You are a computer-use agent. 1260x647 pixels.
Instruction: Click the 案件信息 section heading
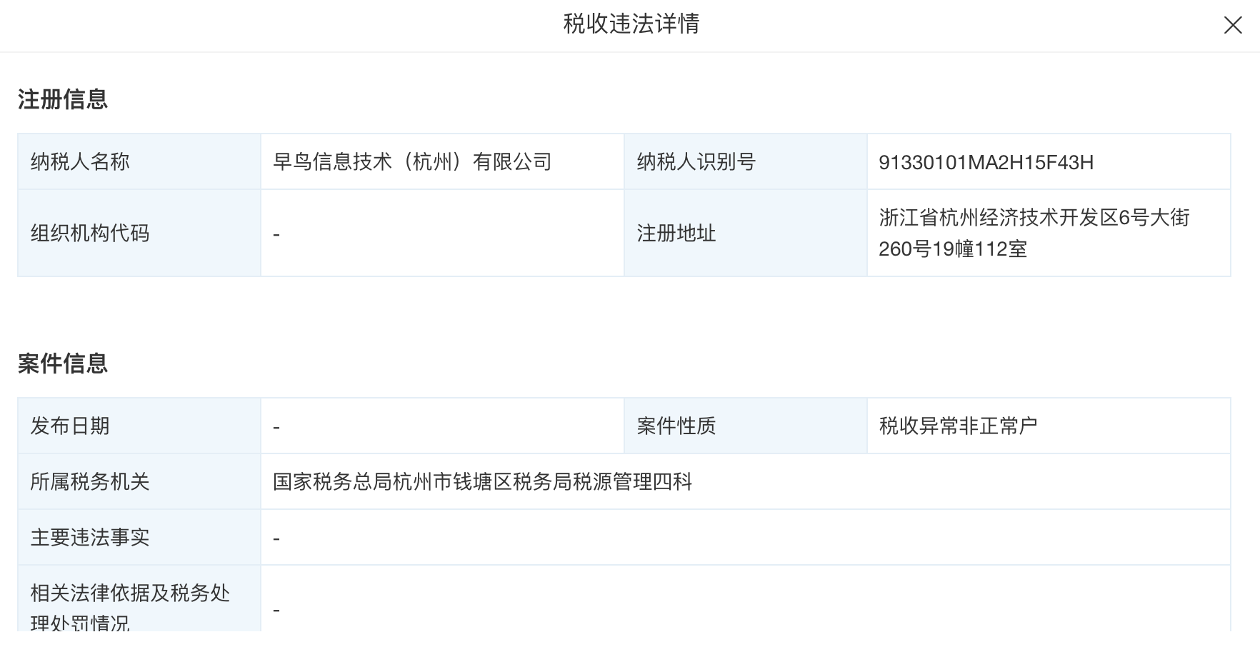pos(63,363)
